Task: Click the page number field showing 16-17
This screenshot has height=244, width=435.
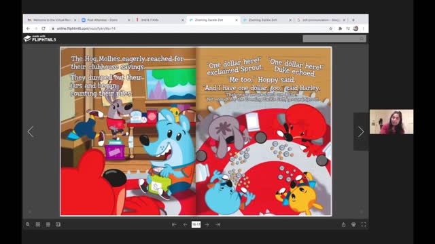Action: pos(196,224)
